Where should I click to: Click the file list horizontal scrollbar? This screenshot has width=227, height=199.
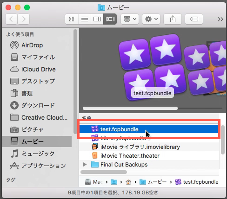[104, 172]
